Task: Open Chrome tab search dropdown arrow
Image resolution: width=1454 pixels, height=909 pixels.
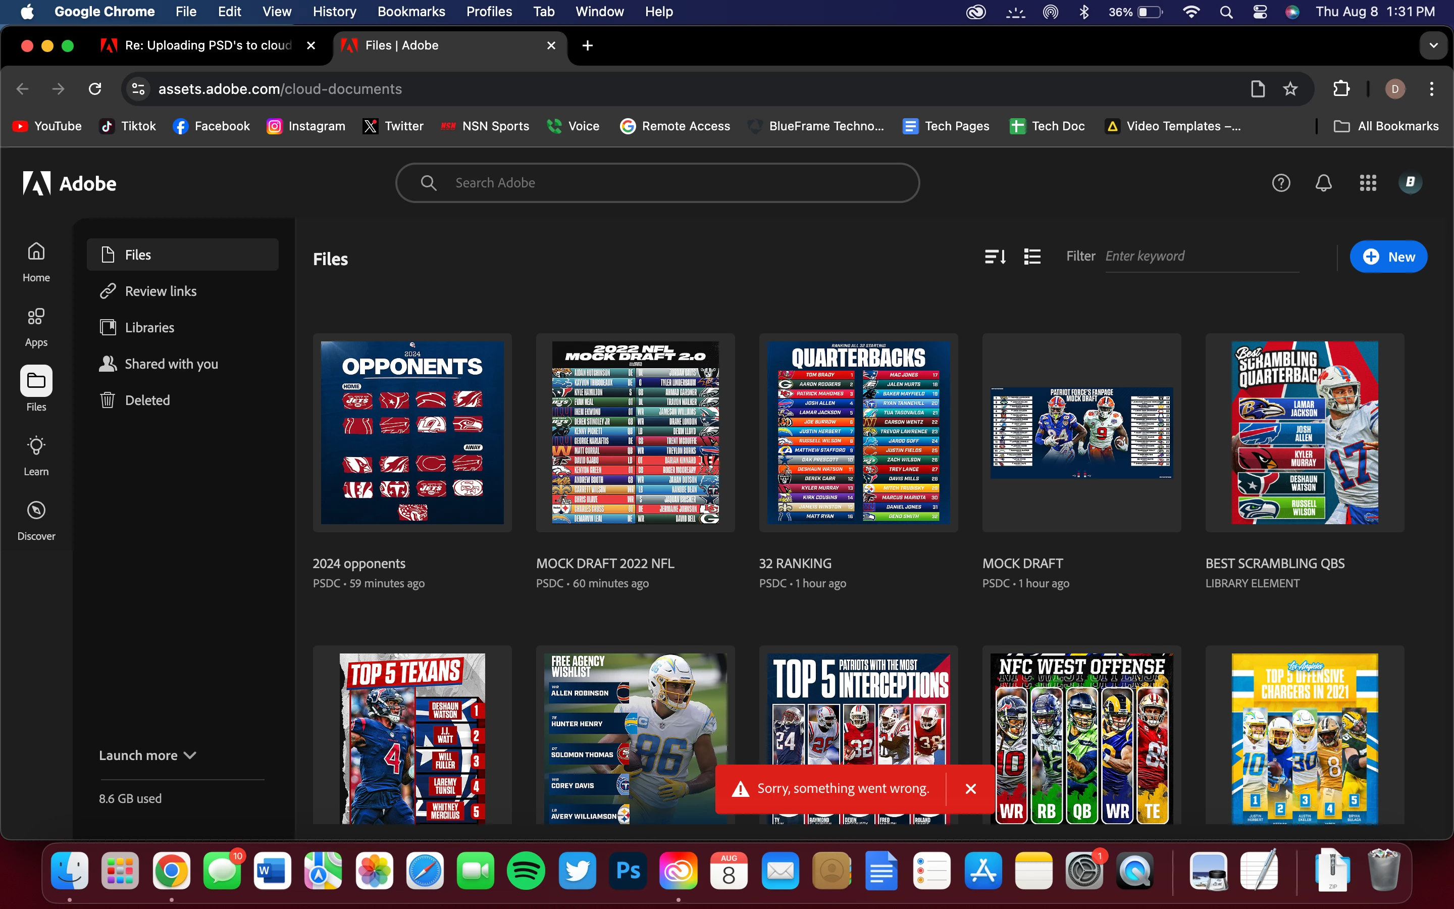Action: pyautogui.click(x=1434, y=45)
